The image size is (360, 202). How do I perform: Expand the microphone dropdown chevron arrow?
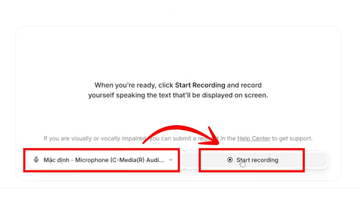[171, 160]
